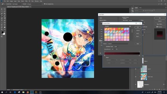Image resolution: width=167 pixels, height=94 pixels.
Task: Open the Gradient Type dropdown
Action: (116, 46)
